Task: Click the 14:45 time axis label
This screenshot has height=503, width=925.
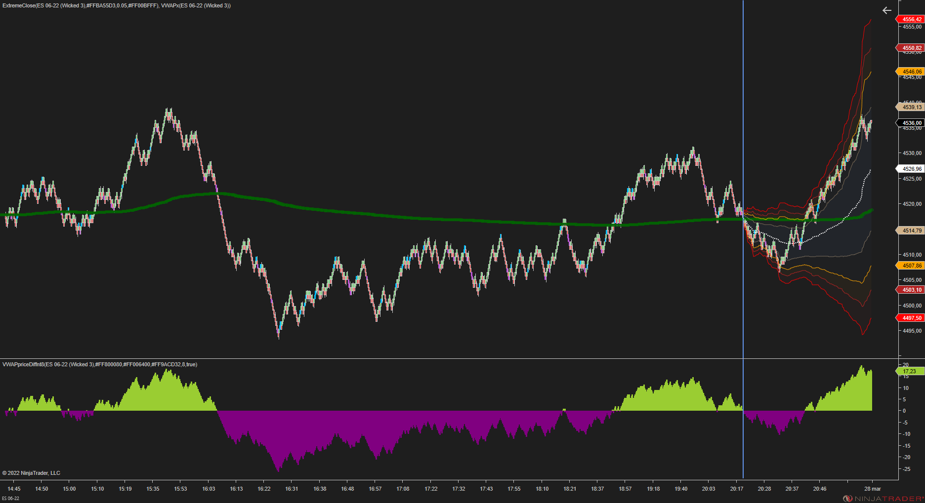Action: click(x=14, y=489)
